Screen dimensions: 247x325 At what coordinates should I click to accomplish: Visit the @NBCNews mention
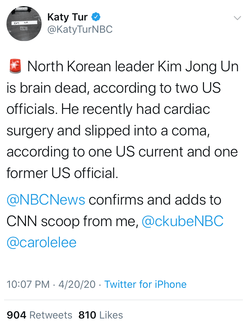[x=46, y=200]
